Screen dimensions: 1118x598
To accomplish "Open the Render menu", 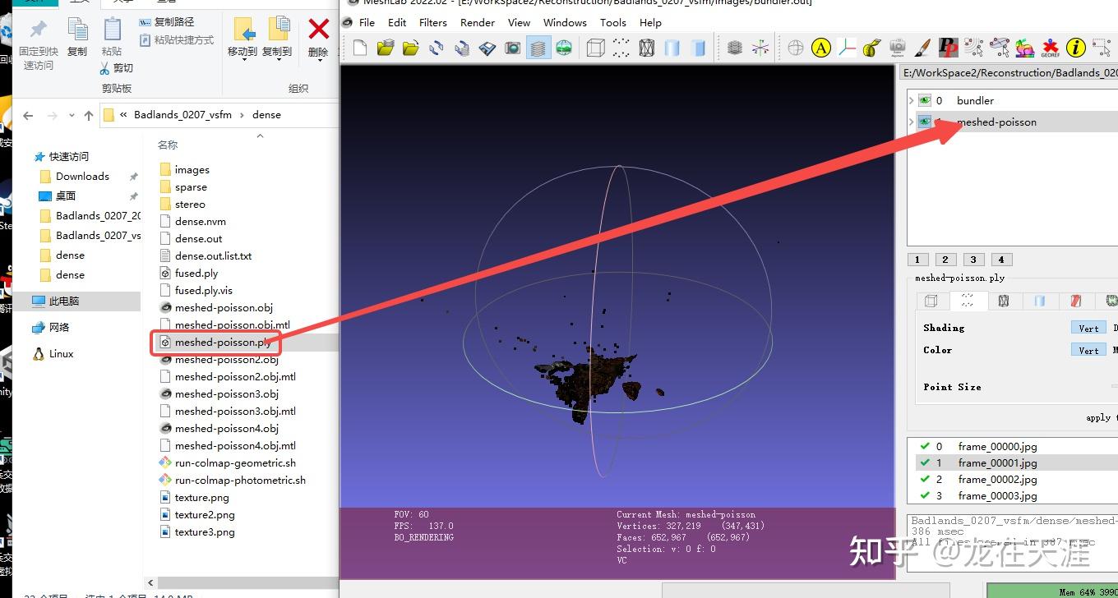I will click(478, 22).
